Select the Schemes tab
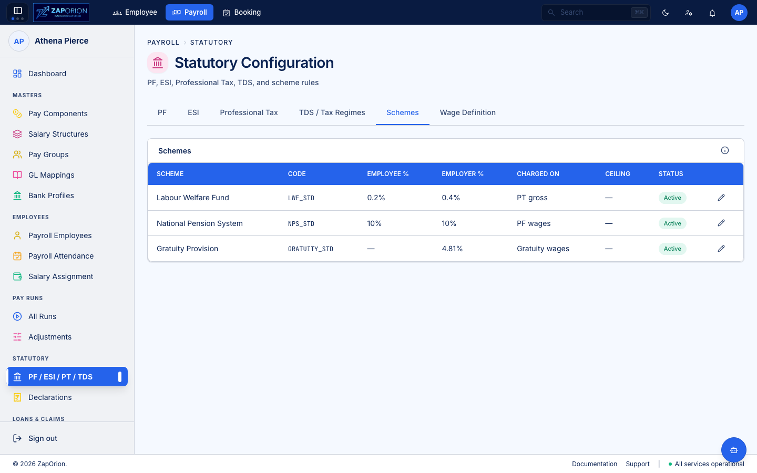Viewport: 757px width, 473px height. [x=403, y=112]
